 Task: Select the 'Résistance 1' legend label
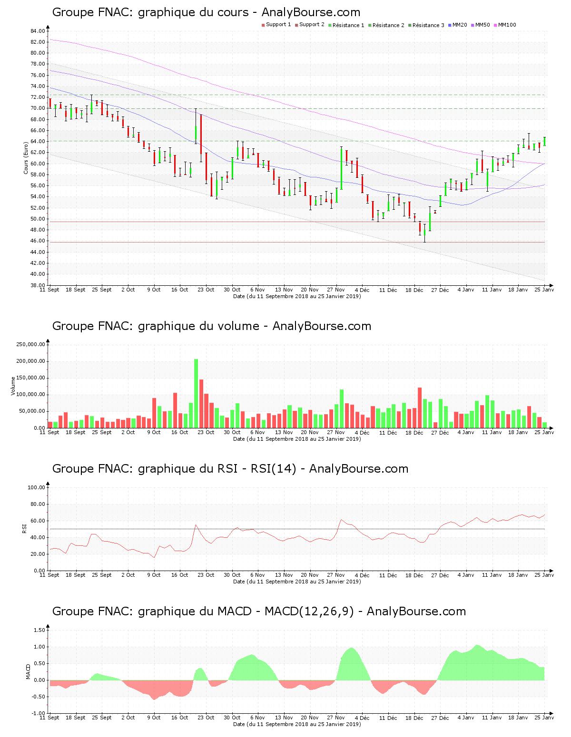tap(348, 25)
